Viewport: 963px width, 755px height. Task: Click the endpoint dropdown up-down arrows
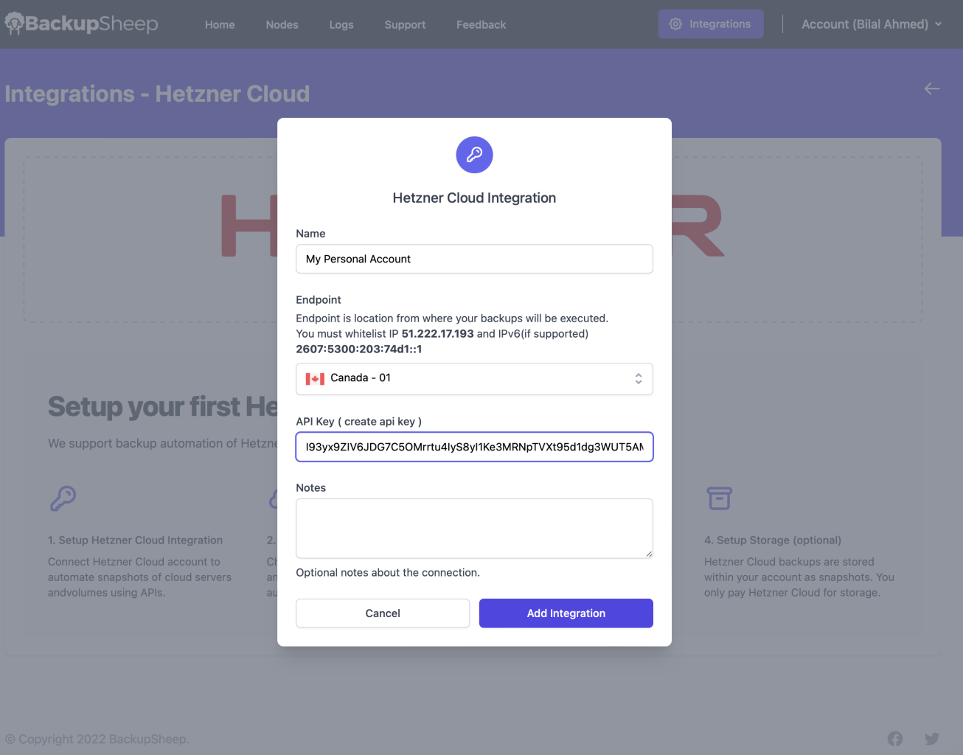(x=639, y=378)
